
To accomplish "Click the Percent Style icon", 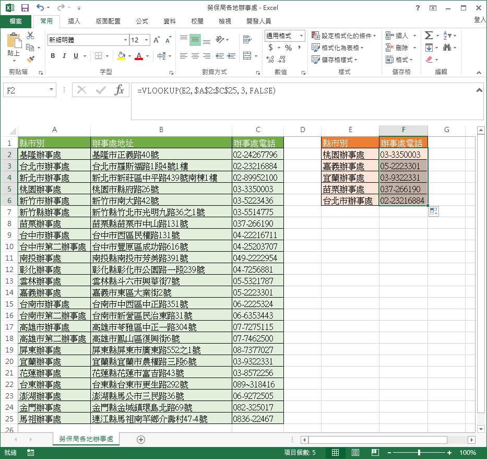I will pyautogui.click(x=288, y=48).
